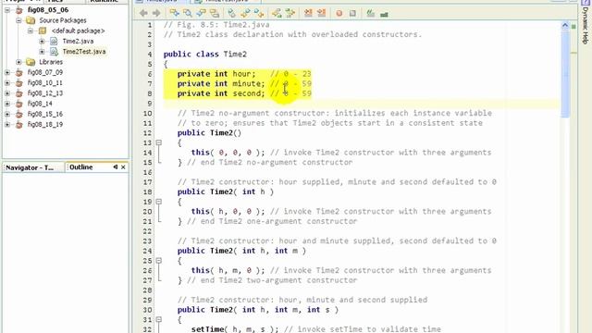Select the Source Packages label
The width and height of the screenshot is (592, 333).
point(63,20)
